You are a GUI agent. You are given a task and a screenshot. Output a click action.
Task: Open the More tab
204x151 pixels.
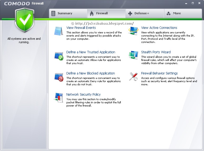coord(183,13)
